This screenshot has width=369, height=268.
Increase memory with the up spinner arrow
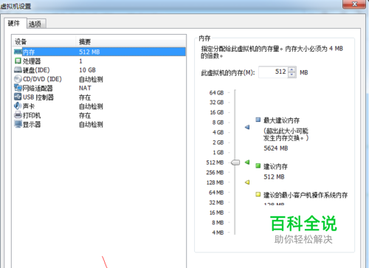[292, 69]
